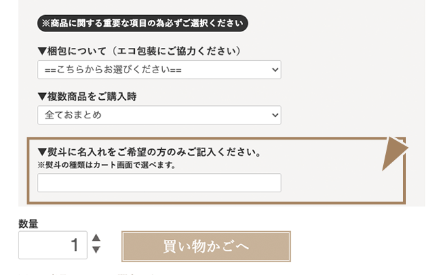The width and height of the screenshot is (440, 275).
Task: Click the brown triangle arrow on the noshi box
Action: pyautogui.click(x=394, y=153)
